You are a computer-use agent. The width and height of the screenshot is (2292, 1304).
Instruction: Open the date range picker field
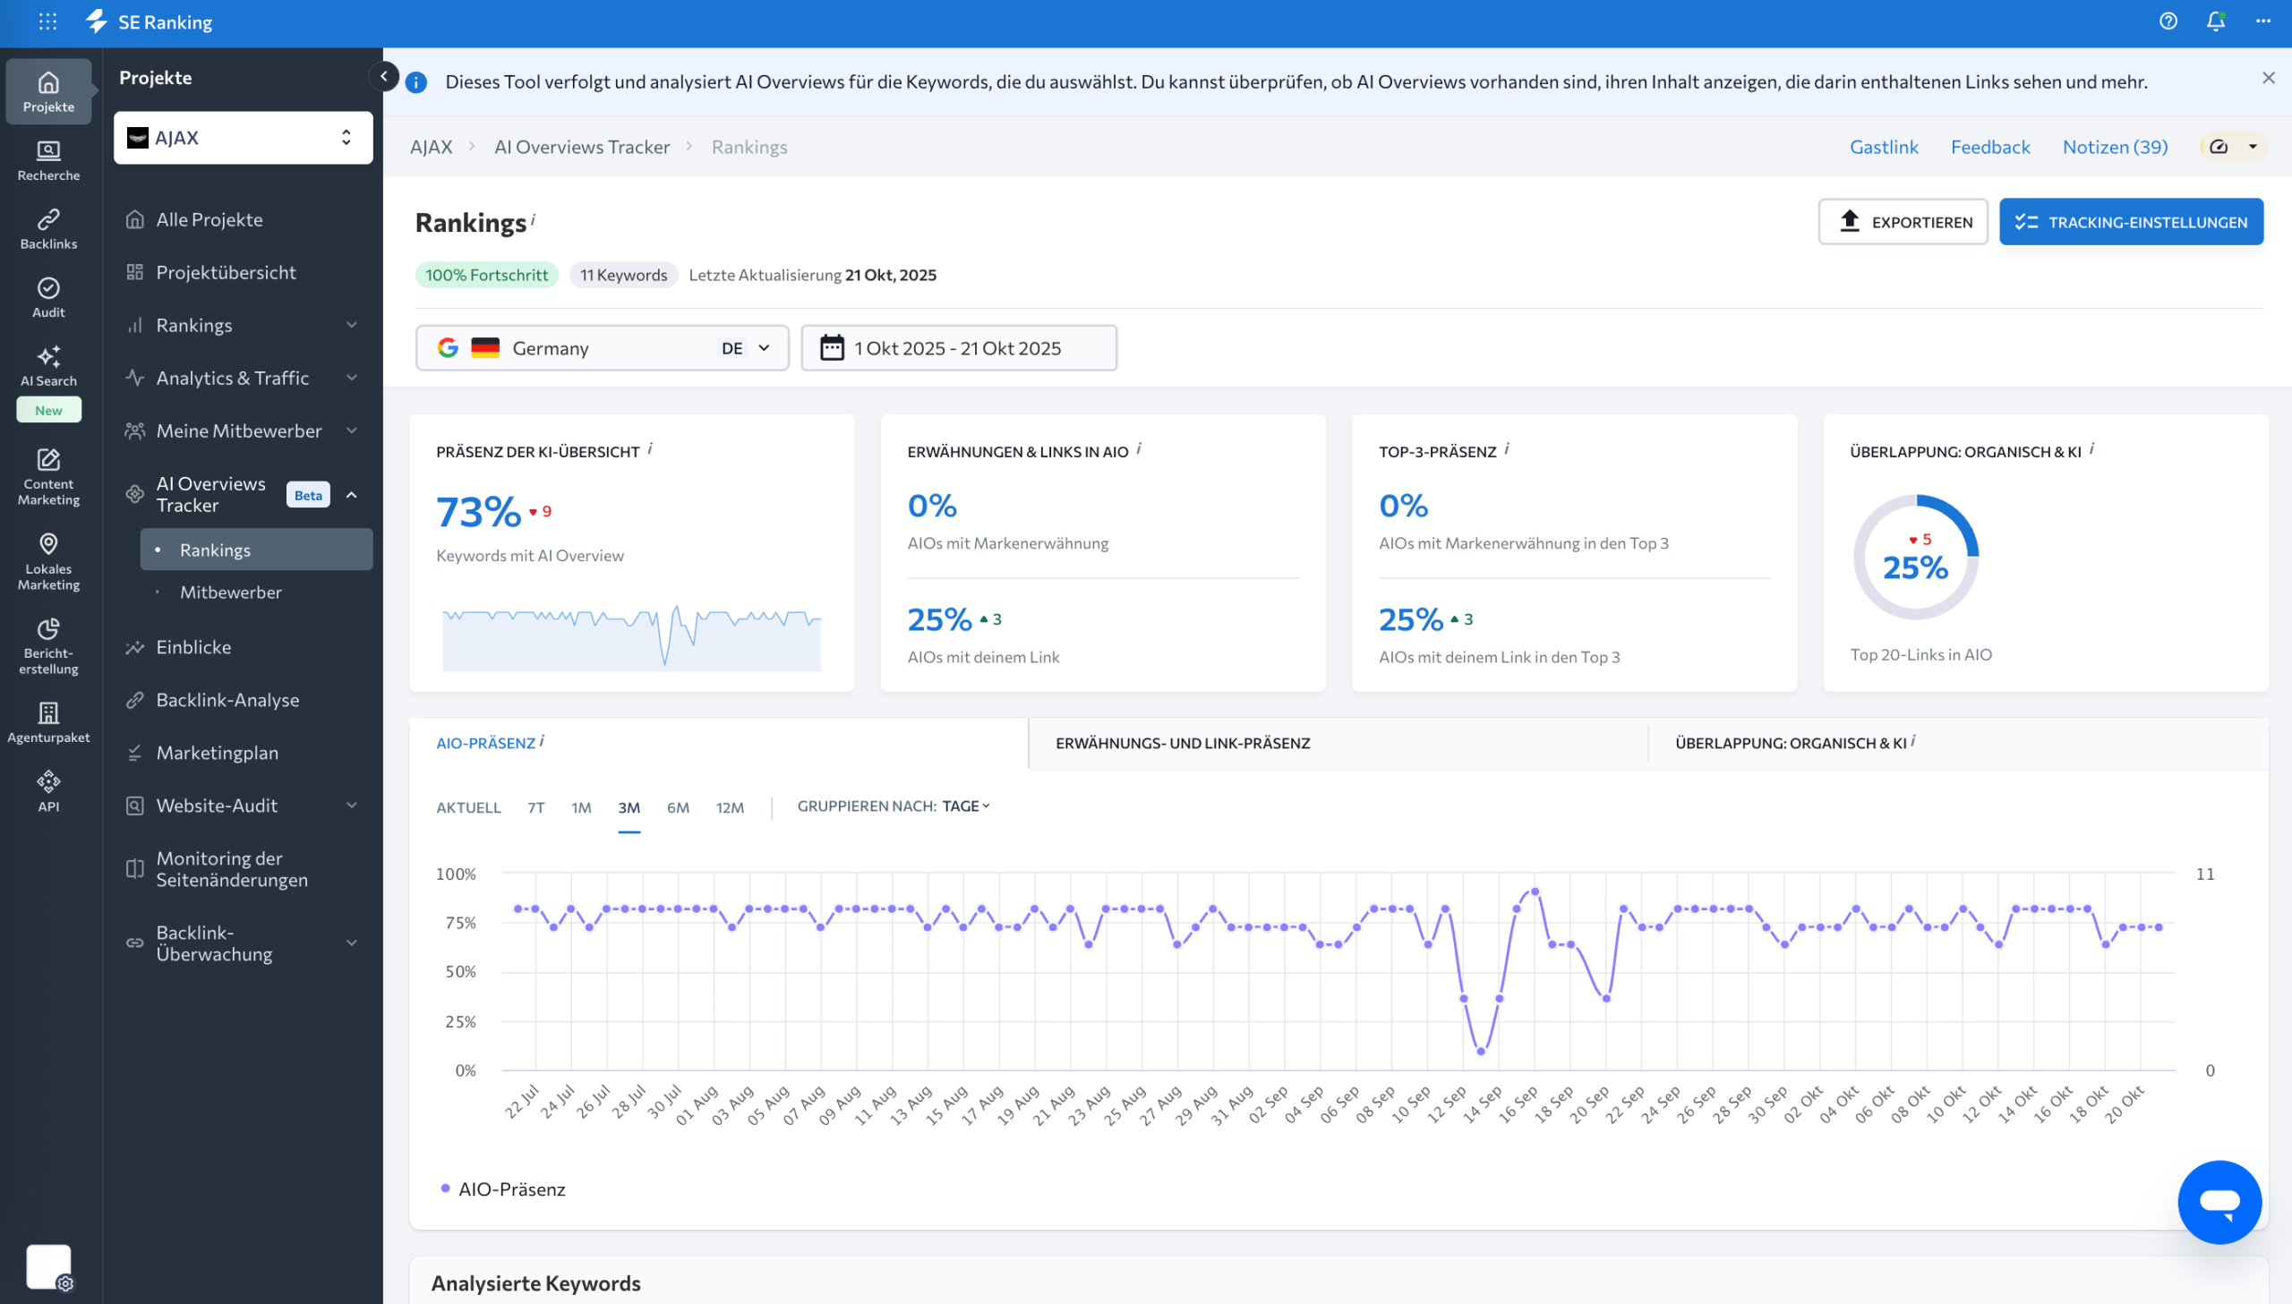958,347
